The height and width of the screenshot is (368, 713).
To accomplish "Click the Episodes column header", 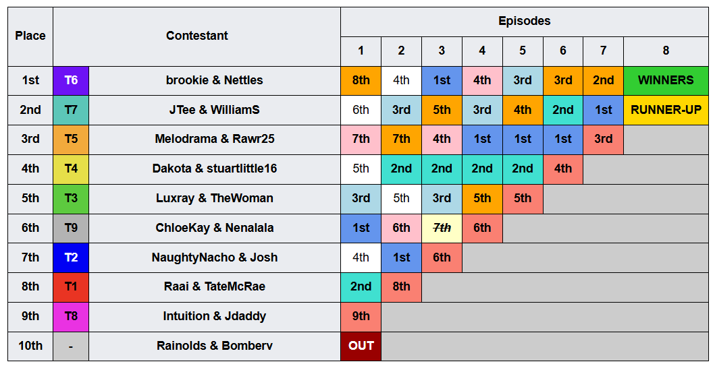I will point(525,22).
